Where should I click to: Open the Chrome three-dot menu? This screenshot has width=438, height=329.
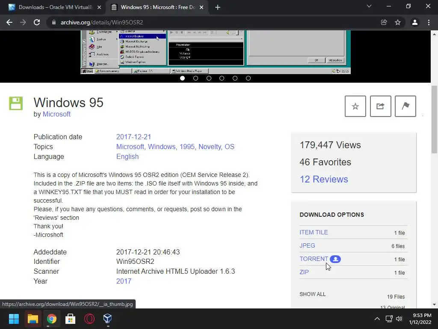click(x=429, y=22)
